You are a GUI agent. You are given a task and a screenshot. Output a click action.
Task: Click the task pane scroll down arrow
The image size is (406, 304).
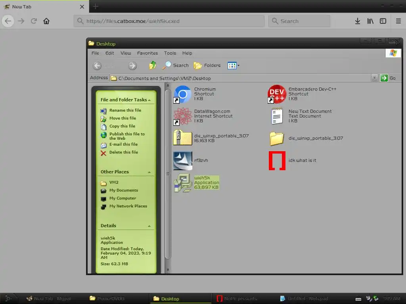pos(168,270)
